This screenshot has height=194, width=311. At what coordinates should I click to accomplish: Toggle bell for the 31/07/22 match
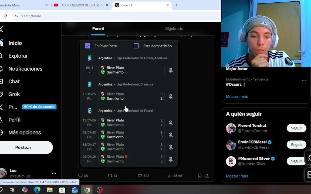(171, 135)
